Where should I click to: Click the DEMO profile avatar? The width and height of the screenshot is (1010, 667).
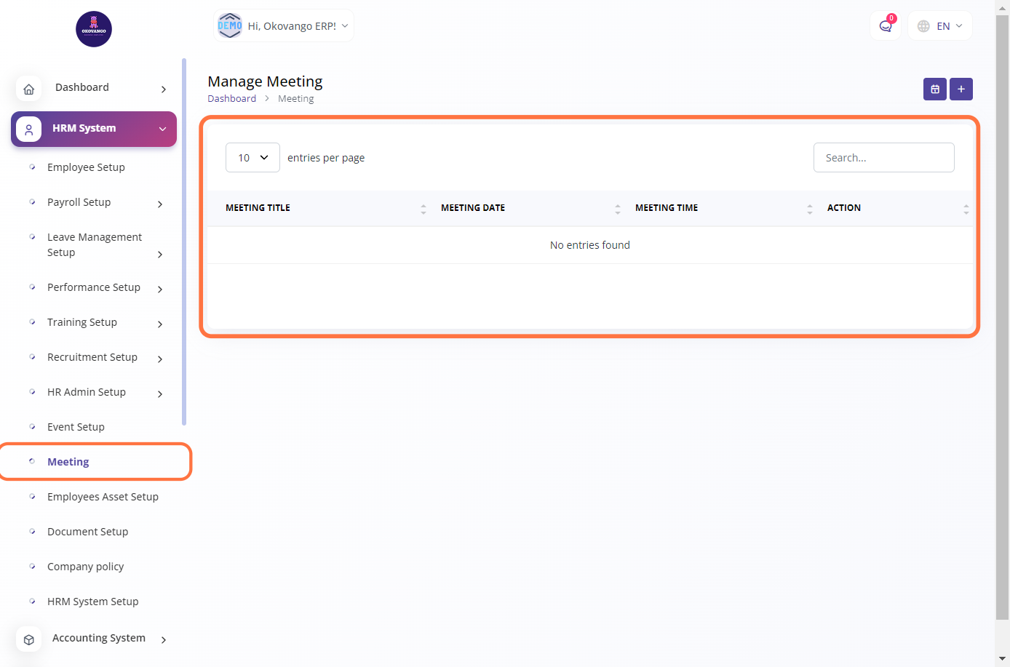click(230, 25)
